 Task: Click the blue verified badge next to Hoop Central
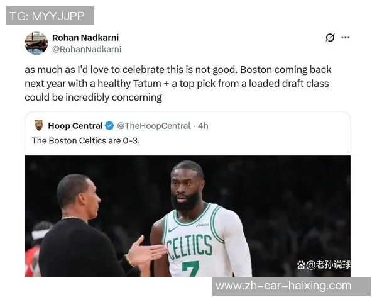pos(109,126)
